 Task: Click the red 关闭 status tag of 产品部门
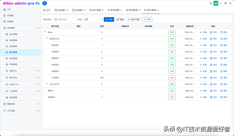coord(172,78)
